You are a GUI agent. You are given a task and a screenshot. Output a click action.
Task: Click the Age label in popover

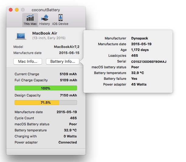point(124,50)
